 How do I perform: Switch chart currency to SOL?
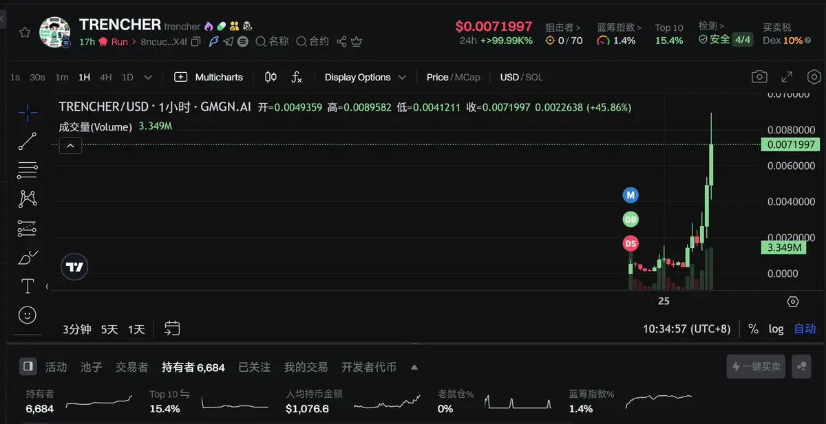pos(535,78)
